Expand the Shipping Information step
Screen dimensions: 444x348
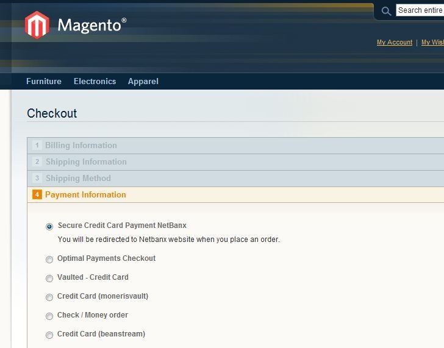[235, 162]
